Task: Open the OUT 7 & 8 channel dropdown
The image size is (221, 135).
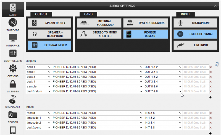Action: coord(163,91)
